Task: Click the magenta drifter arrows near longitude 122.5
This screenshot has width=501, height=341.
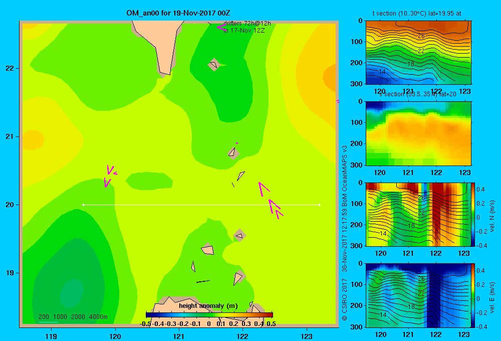Action: pos(271,201)
